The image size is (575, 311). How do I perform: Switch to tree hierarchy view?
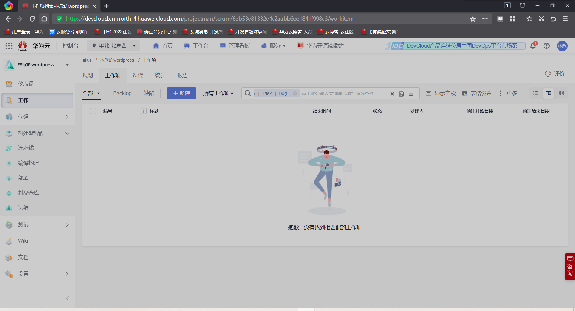pos(549,93)
